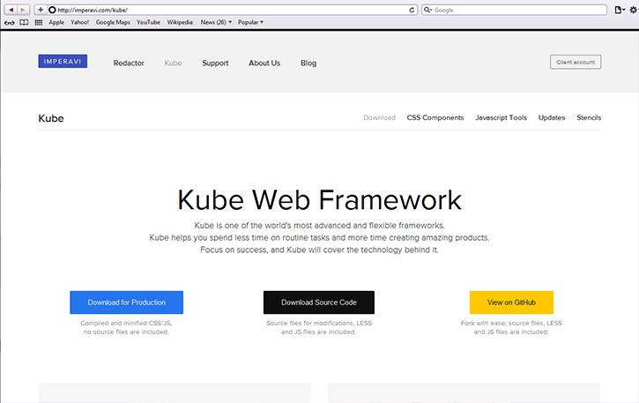The image size is (639, 403).
Task: Focus the Google search field
Action: click(515, 10)
